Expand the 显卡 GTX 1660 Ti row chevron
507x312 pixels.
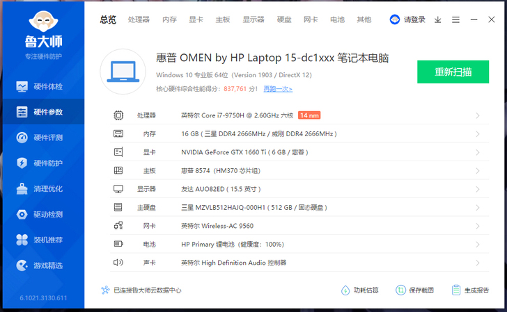click(478, 152)
